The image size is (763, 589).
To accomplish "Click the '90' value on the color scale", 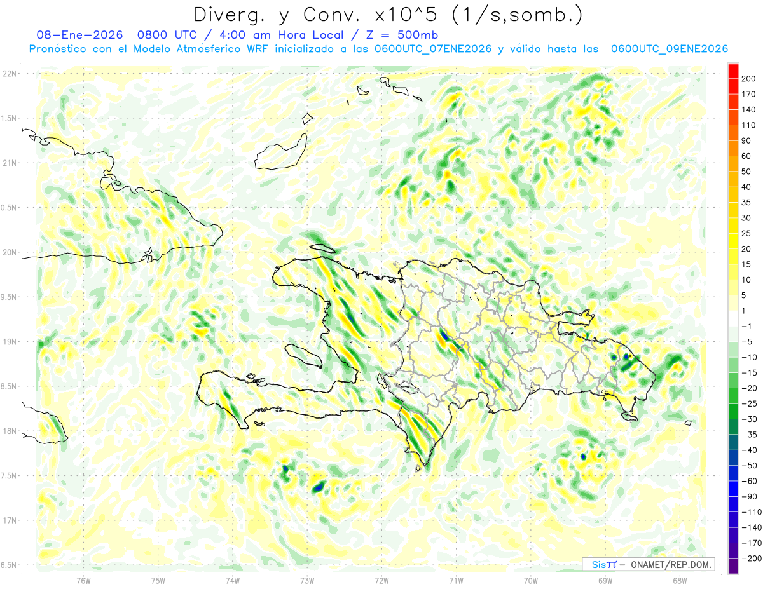I will pyautogui.click(x=748, y=140).
